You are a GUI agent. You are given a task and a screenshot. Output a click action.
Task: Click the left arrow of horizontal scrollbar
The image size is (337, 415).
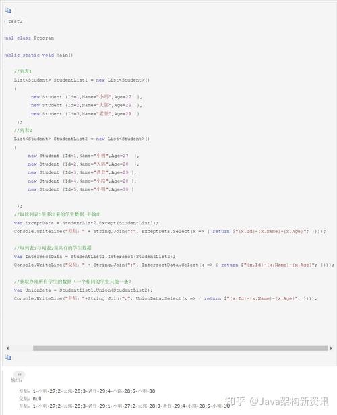coord(7,348)
